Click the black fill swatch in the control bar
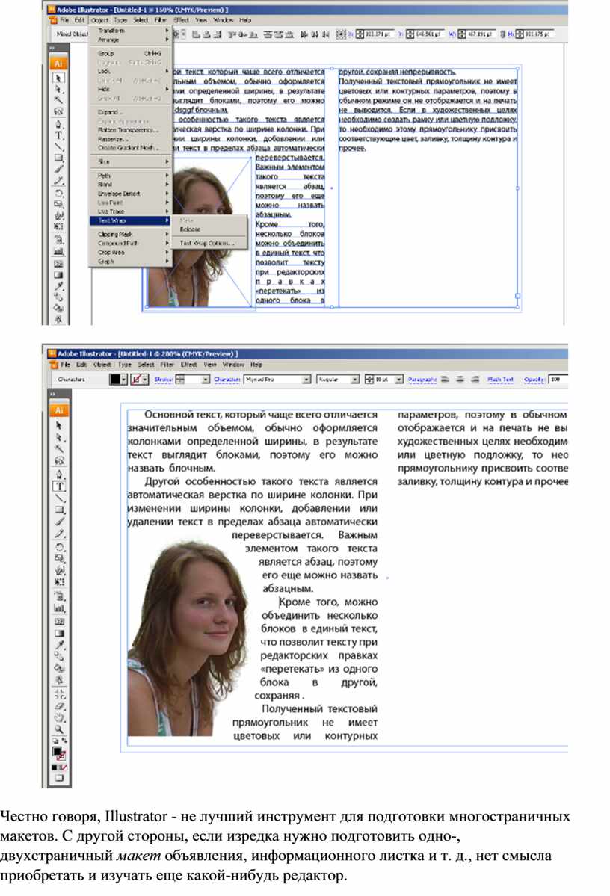Image resolution: width=610 pixels, height=896 pixels. (x=115, y=380)
